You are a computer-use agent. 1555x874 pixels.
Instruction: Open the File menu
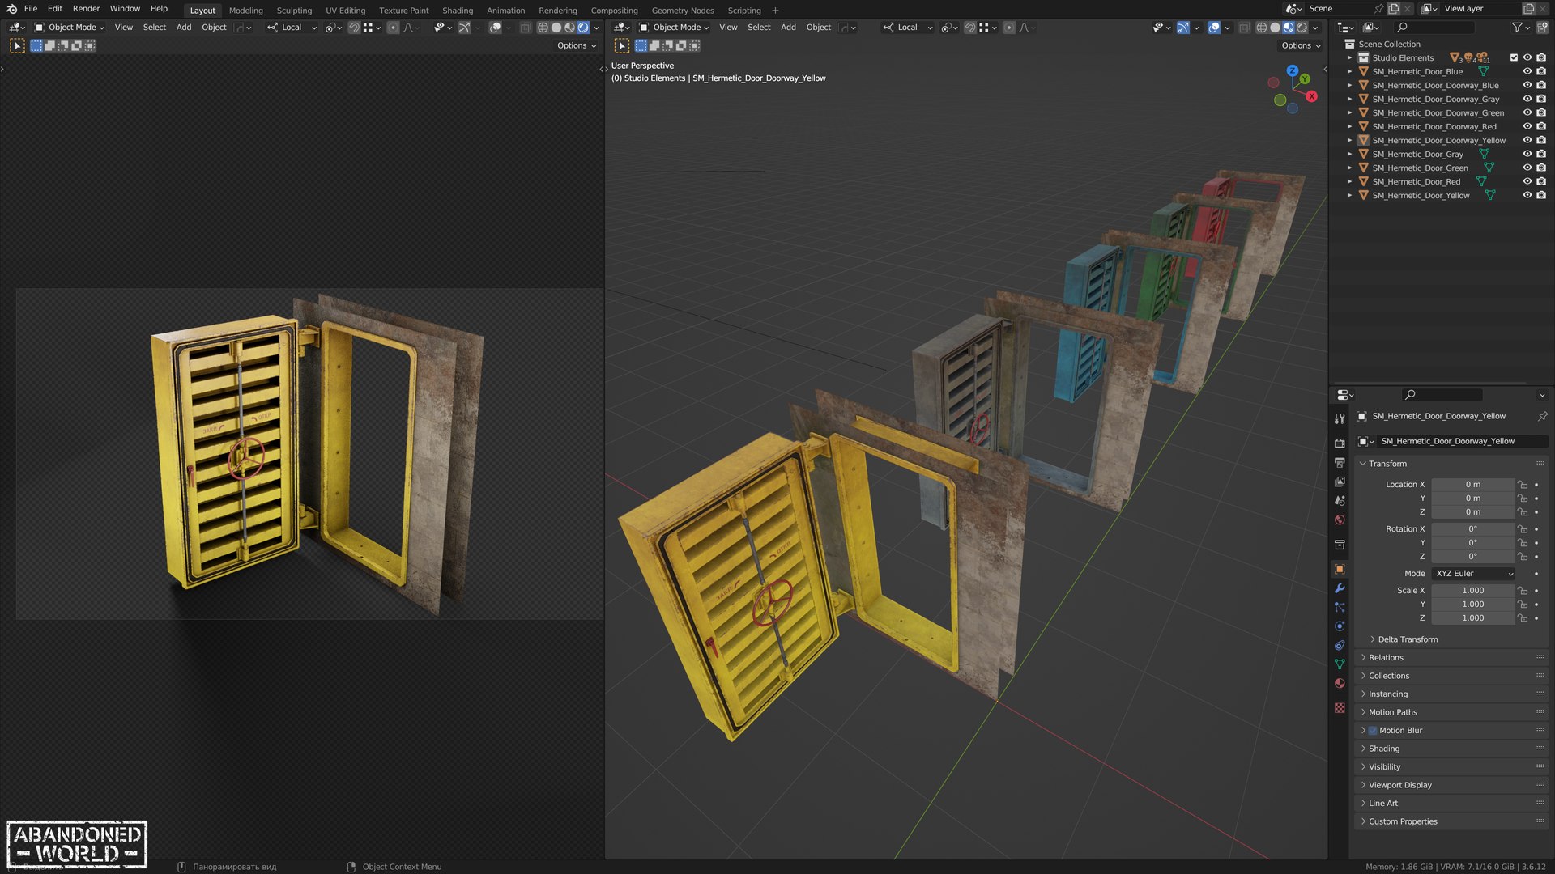click(31, 9)
